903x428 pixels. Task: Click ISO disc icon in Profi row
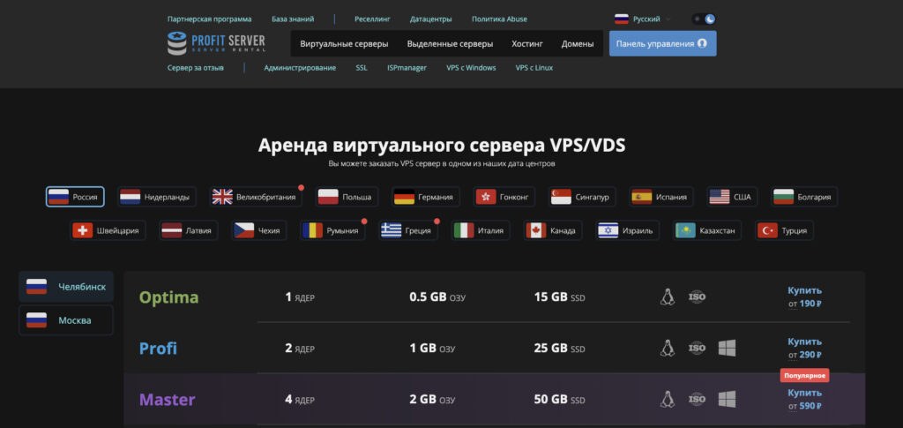tap(697, 348)
